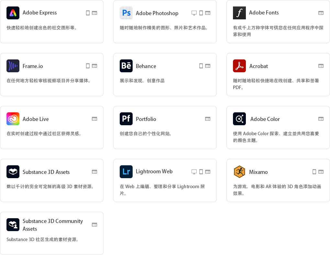
Task: Click the web icon on Mixamo card
Action: [321, 172]
